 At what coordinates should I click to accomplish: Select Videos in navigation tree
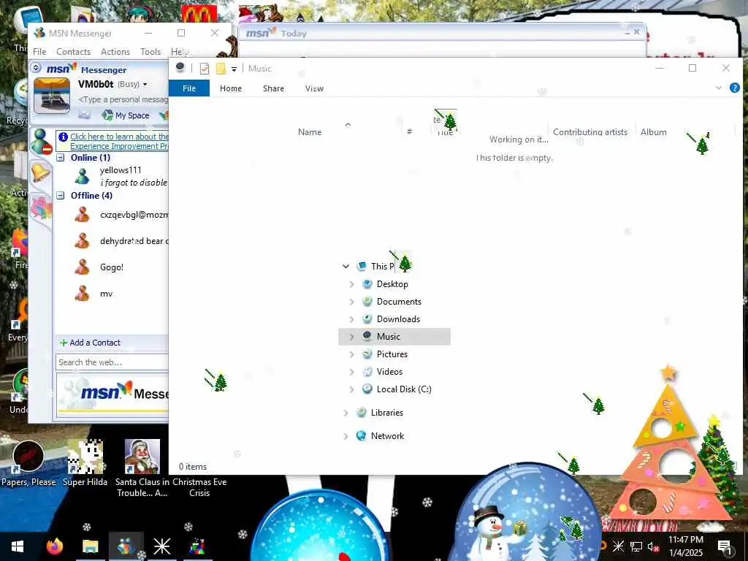[x=389, y=372]
